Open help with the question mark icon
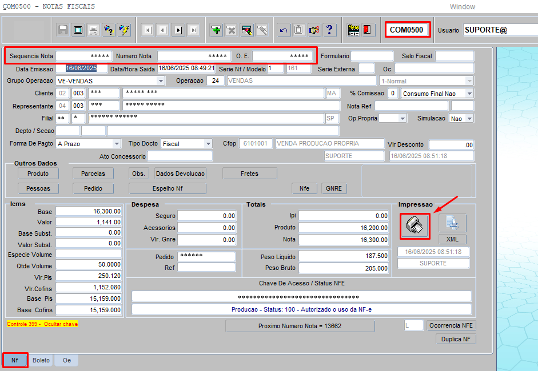 pyautogui.click(x=329, y=30)
